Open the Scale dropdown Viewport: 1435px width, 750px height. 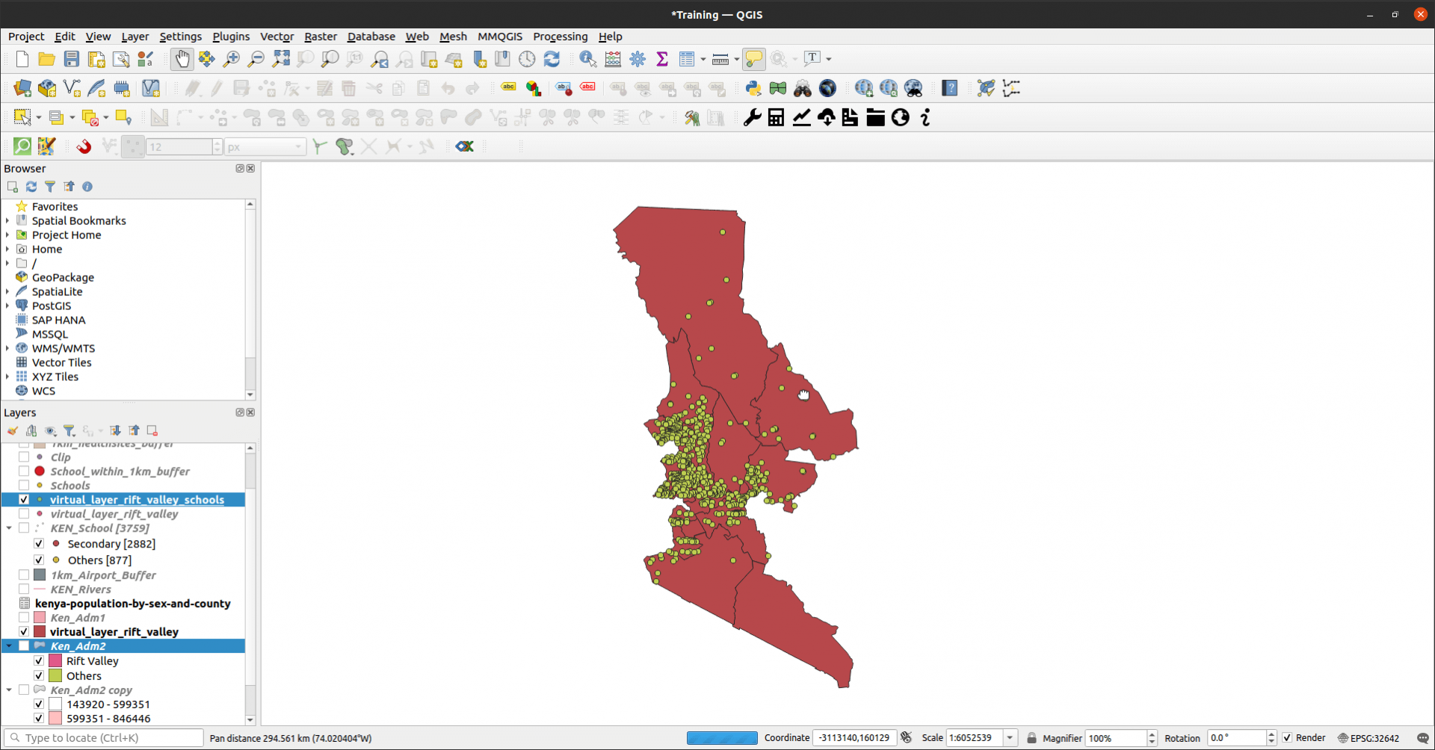pyautogui.click(x=1009, y=737)
